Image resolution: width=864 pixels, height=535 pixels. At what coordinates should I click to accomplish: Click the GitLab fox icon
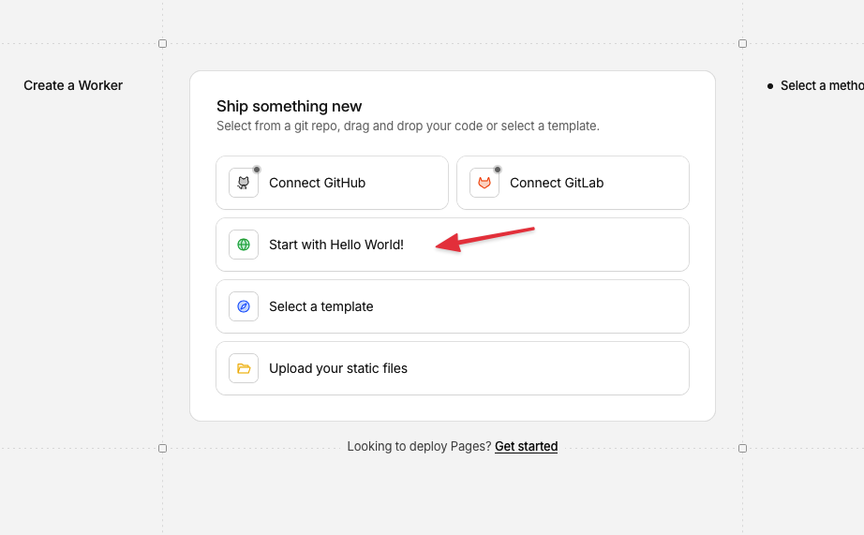(484, 183)
